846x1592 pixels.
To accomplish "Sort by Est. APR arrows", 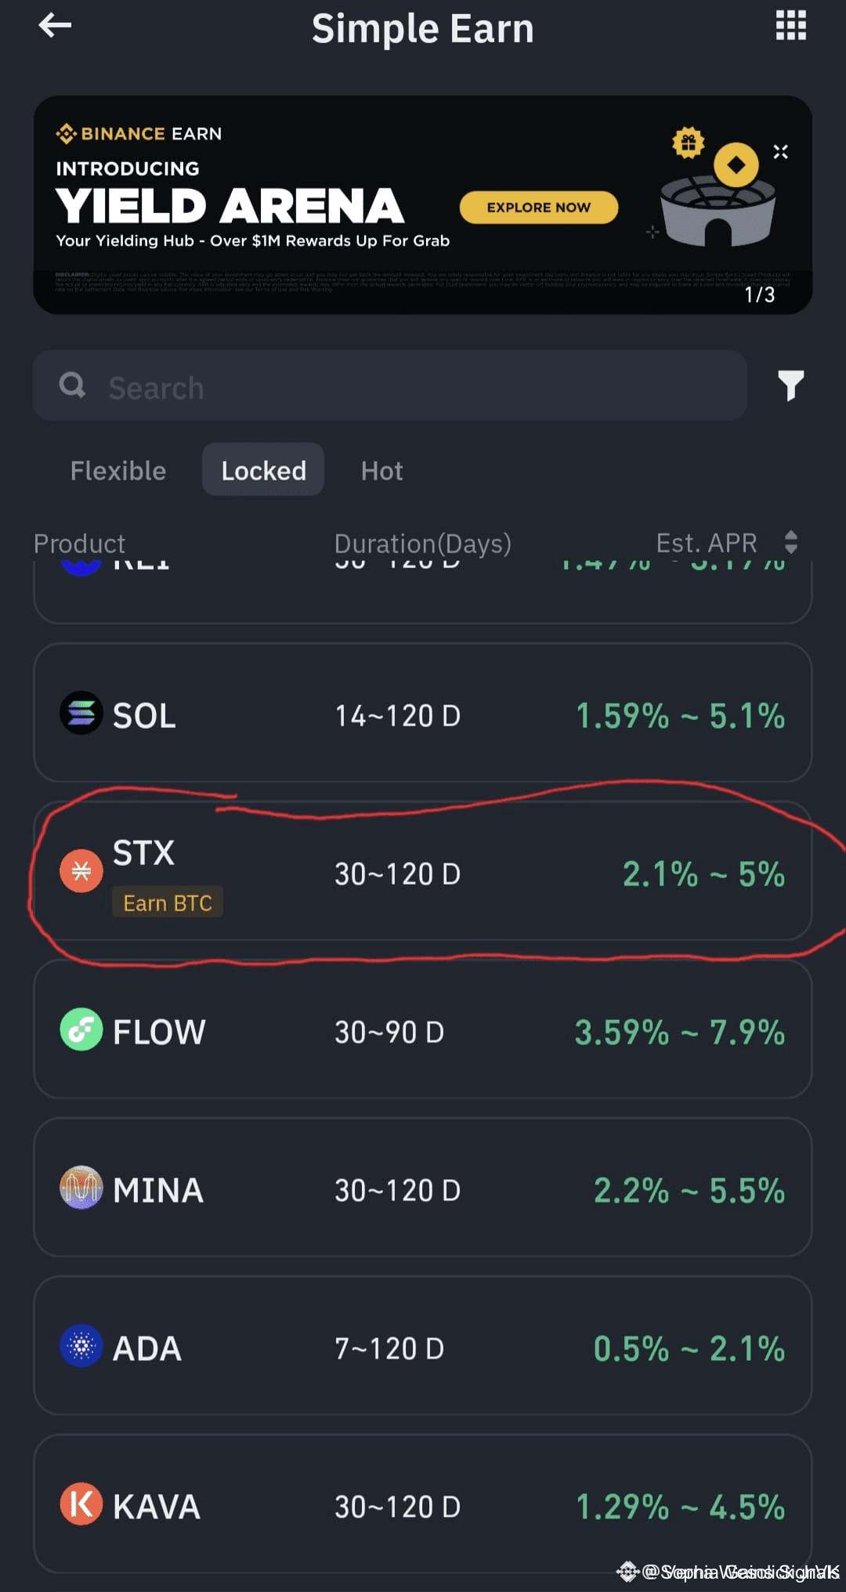I will pyautogui.click(x=790, y=542).
